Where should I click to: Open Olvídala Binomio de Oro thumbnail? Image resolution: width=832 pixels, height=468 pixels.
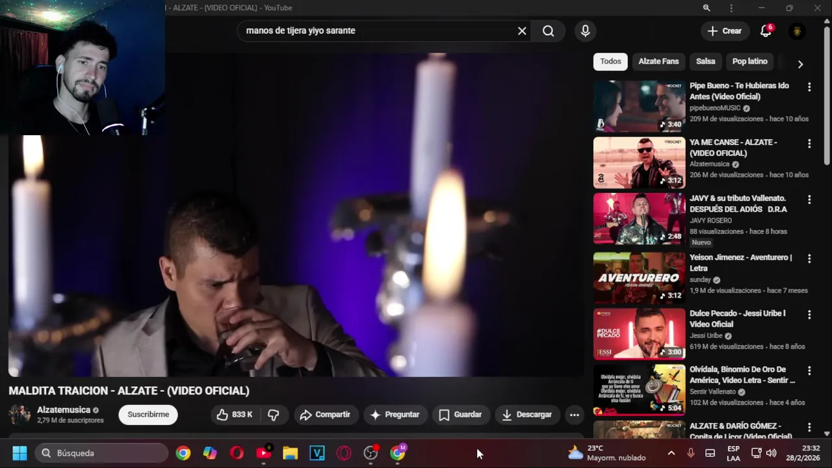pyautogui.click(x=639, y=390)
